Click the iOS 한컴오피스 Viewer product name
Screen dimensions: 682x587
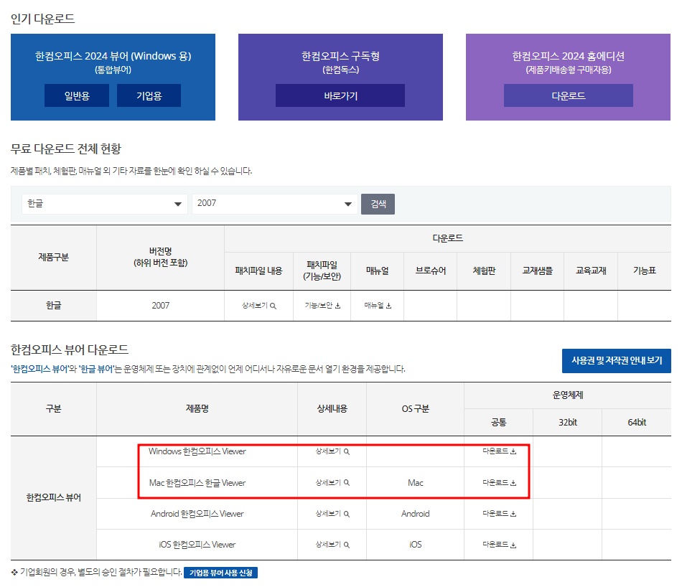pyautogui.click(x=197, y=545)
